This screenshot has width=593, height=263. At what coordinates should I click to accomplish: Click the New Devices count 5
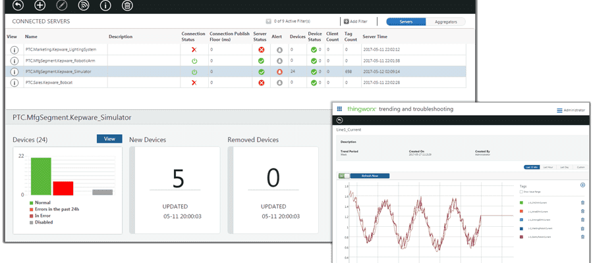coord(178,178)
